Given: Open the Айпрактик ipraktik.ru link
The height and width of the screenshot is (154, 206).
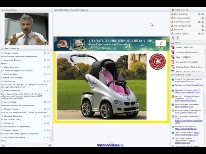Looking at the screenshot, I should [194, 85].
